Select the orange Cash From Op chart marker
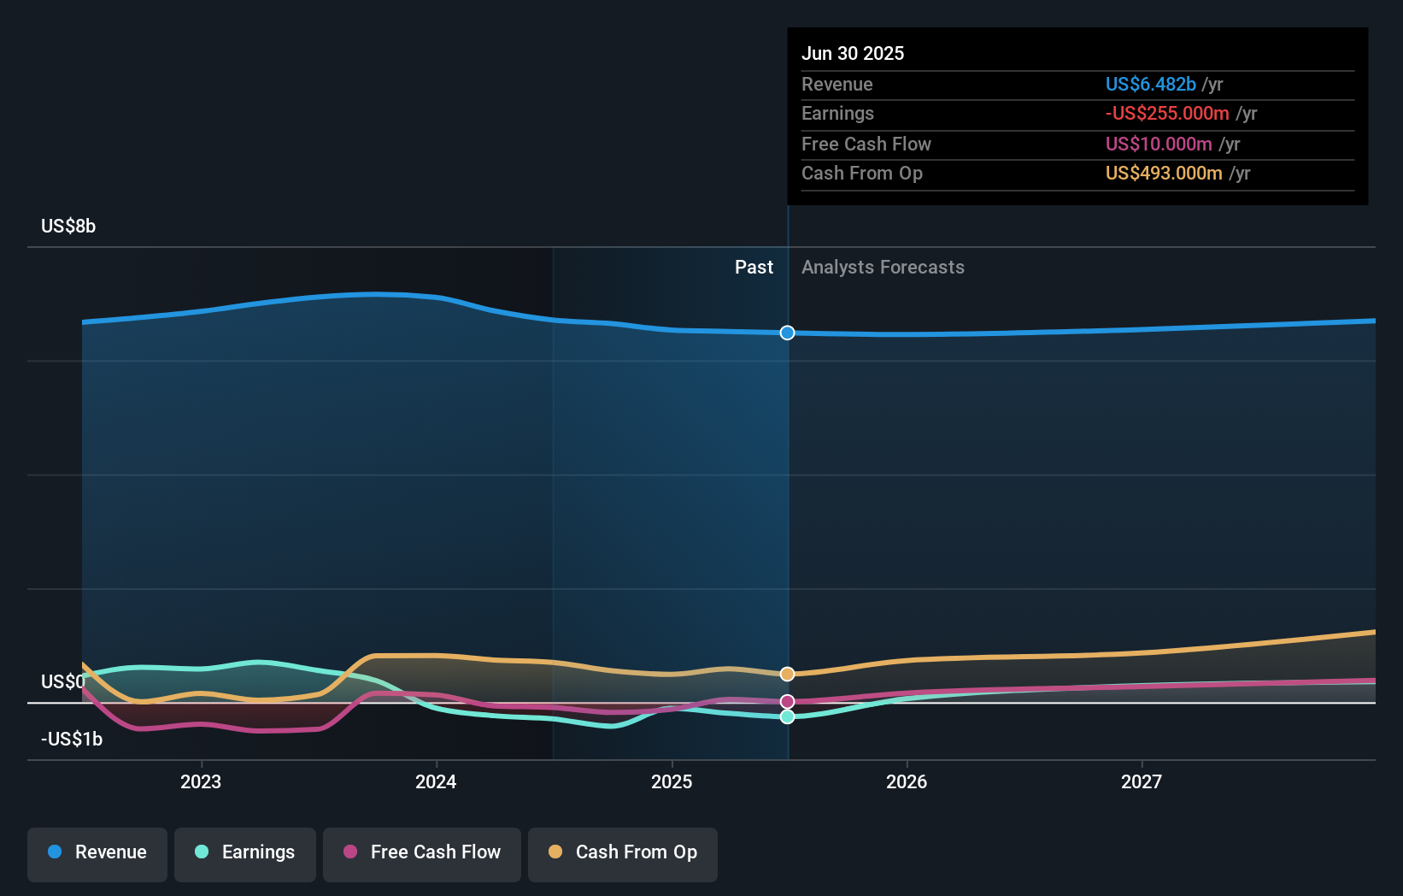This screenshot has height=896, width=1403. coord(786,674)
